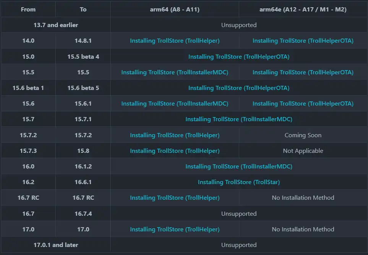368x255 pixels.
Task: Select the 16.1.2 To cell
Action: tap(83, 167)
